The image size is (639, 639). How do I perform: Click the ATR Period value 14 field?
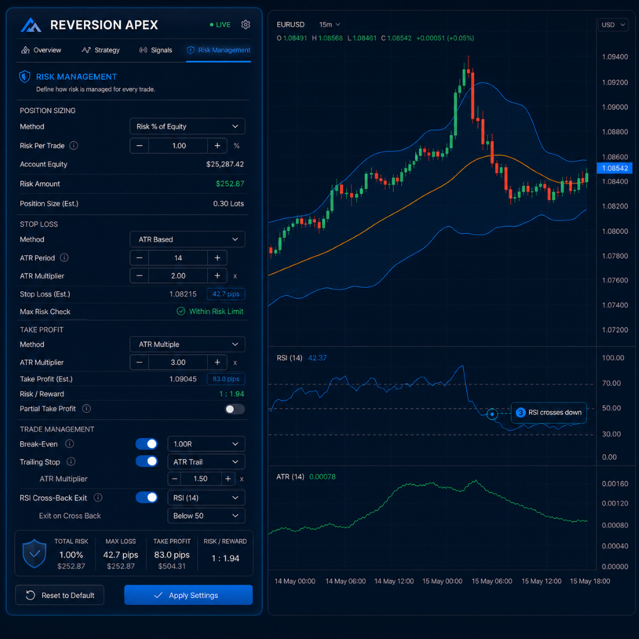(x=178, y=258)
